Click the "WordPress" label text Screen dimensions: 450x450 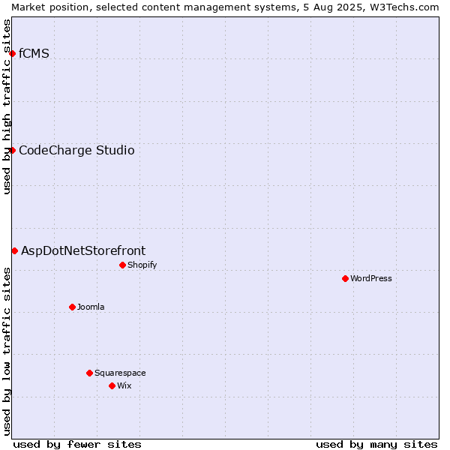371,278
